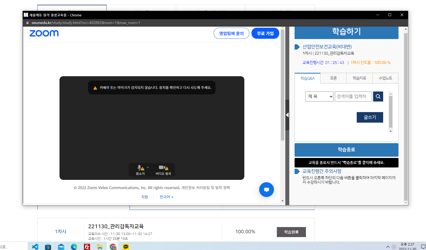Toggle the microphone mute (음소거) button
Viewport: 426px width, 250px height.
pyautogui.click(x=140, y=170)
